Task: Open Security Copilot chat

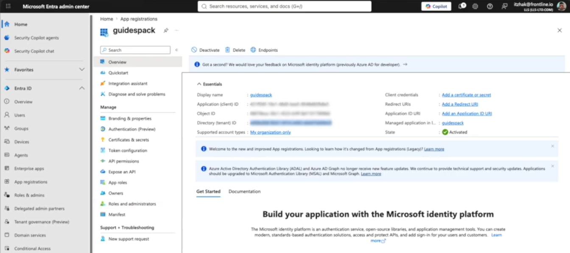Action: click(x=34, y=51)
